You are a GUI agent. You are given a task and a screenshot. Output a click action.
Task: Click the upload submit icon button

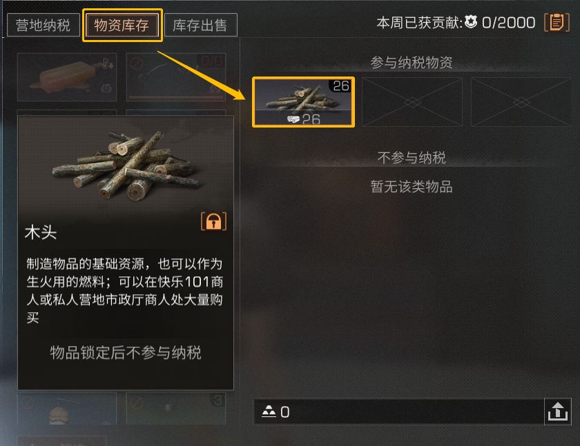[x=558, y=412]
